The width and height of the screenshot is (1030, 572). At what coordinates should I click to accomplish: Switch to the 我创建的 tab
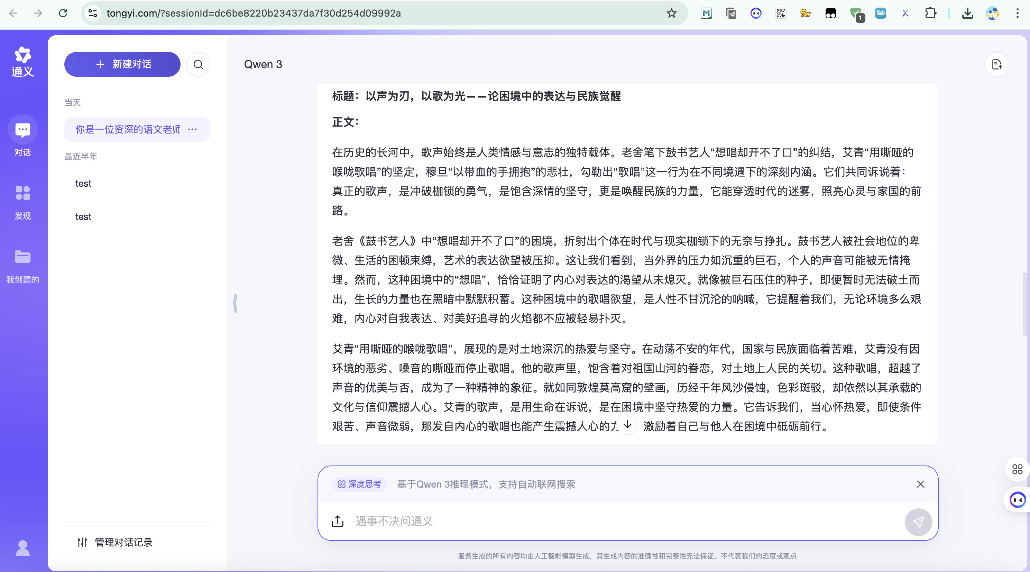tap(23, 266)
